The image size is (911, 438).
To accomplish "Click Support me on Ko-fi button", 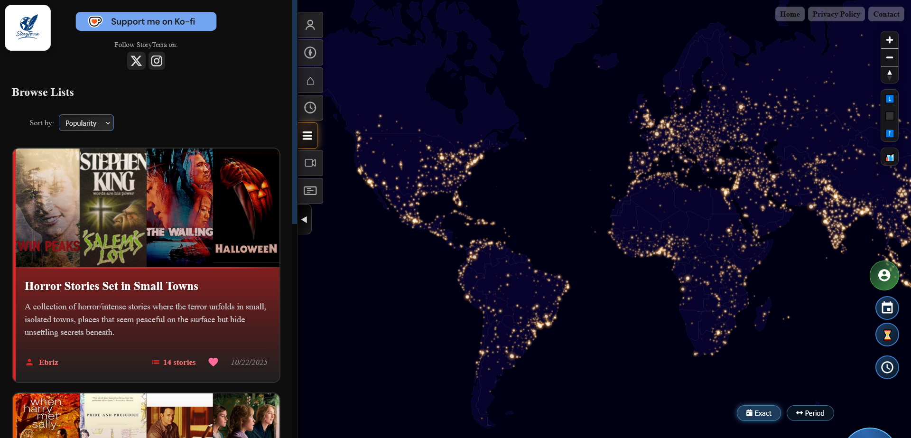I will 146,21.
